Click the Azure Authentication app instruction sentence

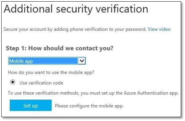(93, 93)
